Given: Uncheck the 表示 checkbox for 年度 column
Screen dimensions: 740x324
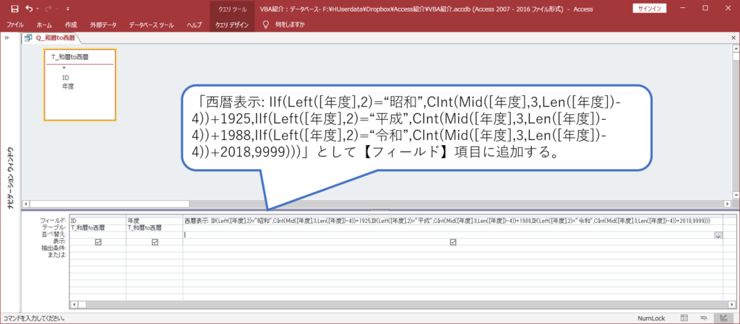Looking at the screenshot, I should coord(155,242).
